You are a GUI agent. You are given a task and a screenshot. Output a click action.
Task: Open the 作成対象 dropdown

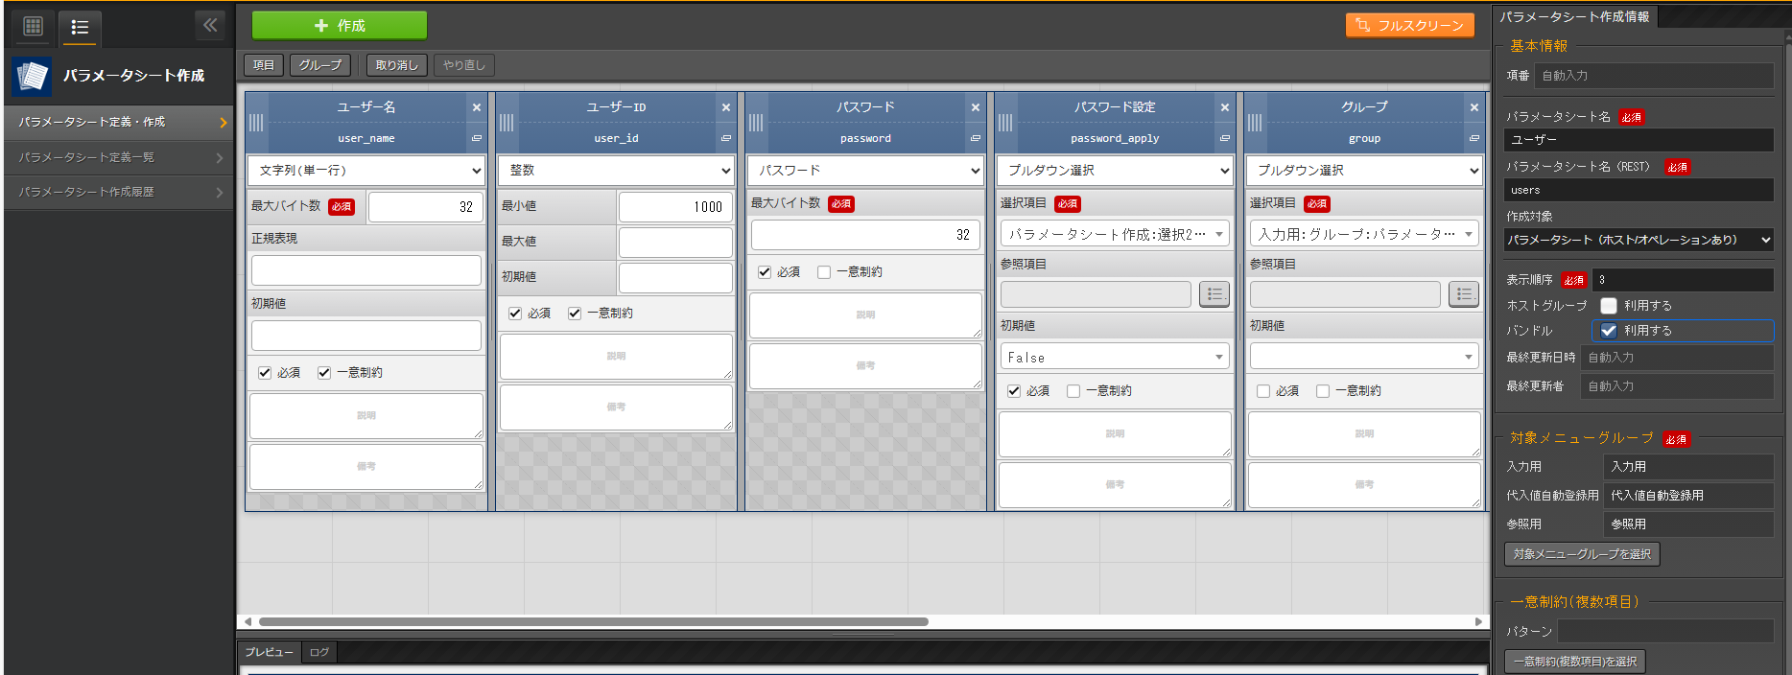pyautogui.click(x=1639, y=240)
